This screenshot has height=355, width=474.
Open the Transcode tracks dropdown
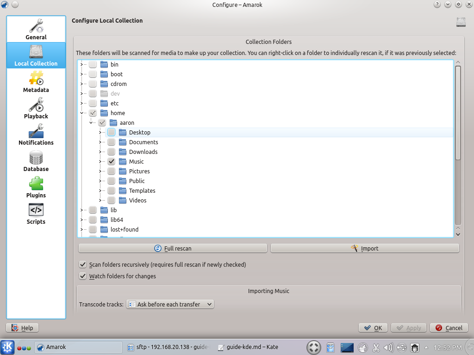170,304
